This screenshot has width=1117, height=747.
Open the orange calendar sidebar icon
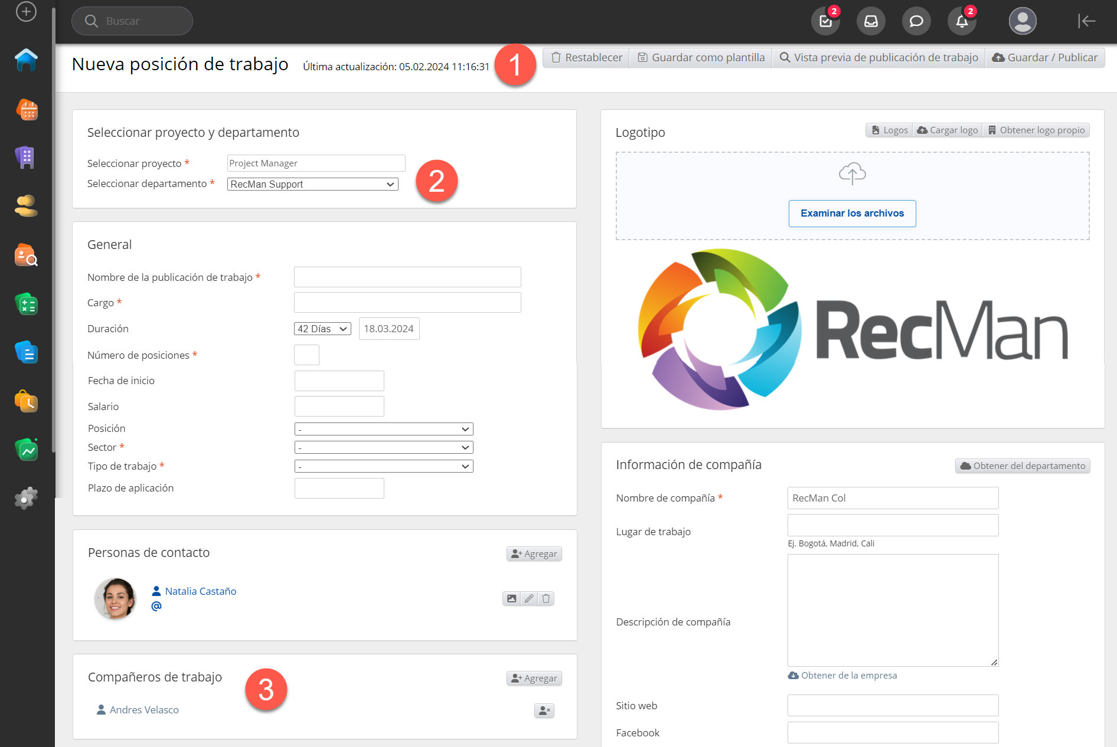(x=26, y=109)
